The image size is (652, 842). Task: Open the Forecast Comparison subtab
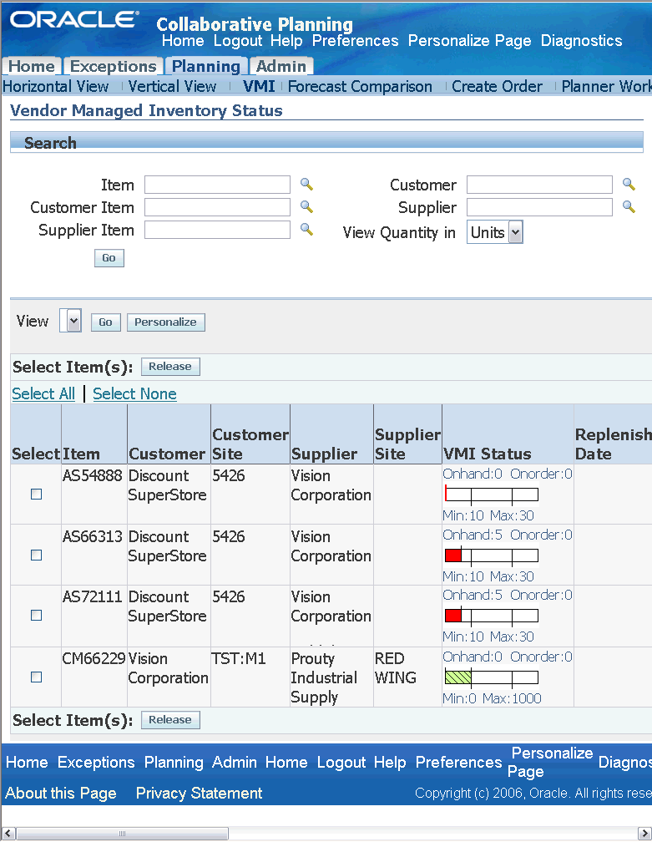360,87
